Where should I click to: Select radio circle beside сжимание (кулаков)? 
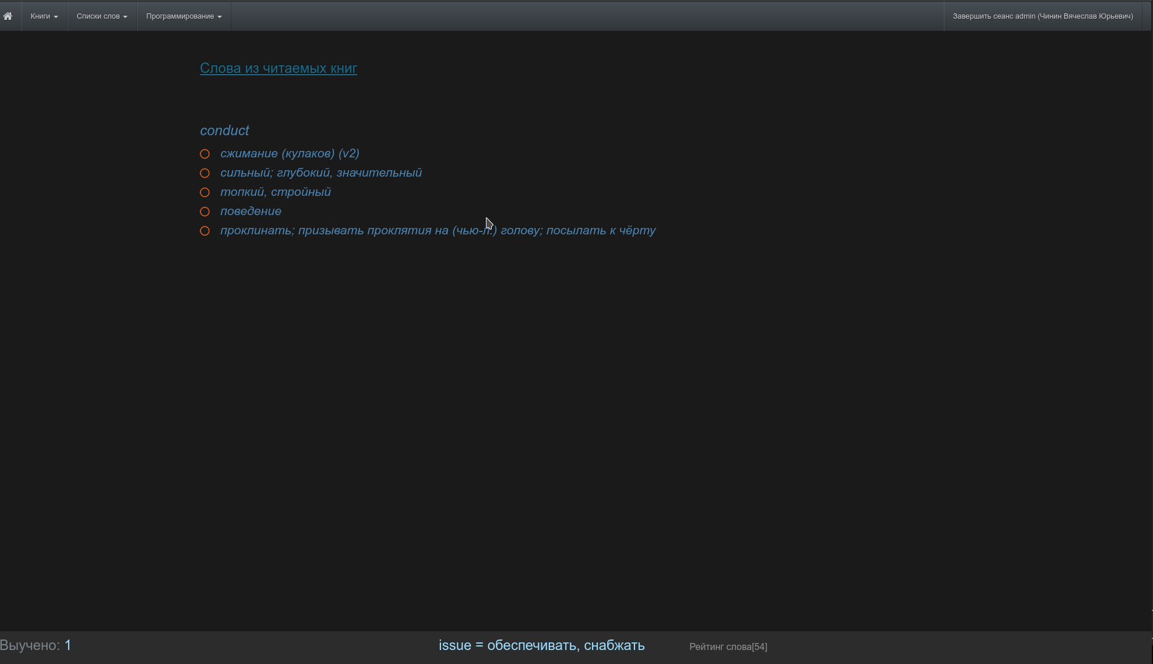coord(204,154)
